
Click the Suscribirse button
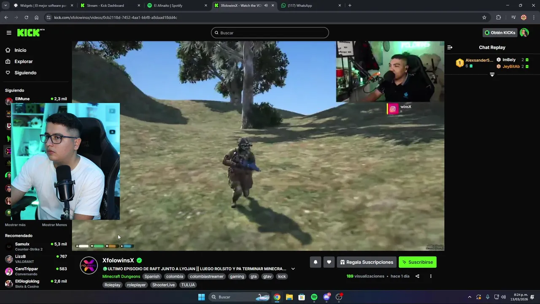click(418, 262)
